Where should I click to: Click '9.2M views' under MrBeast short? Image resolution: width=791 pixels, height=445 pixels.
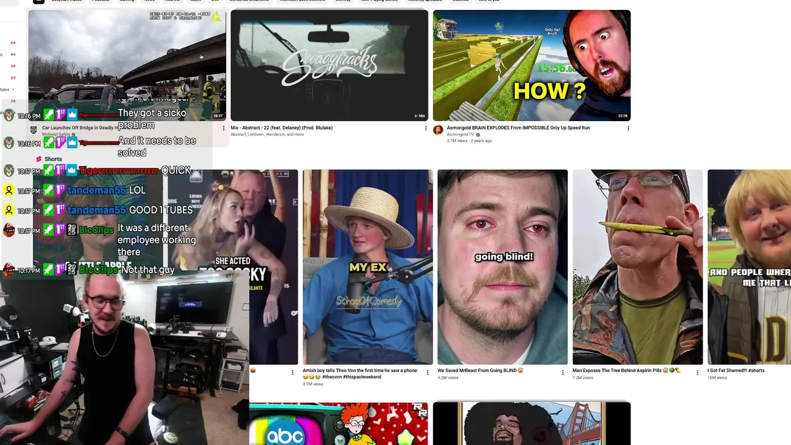tap(448, 378)
